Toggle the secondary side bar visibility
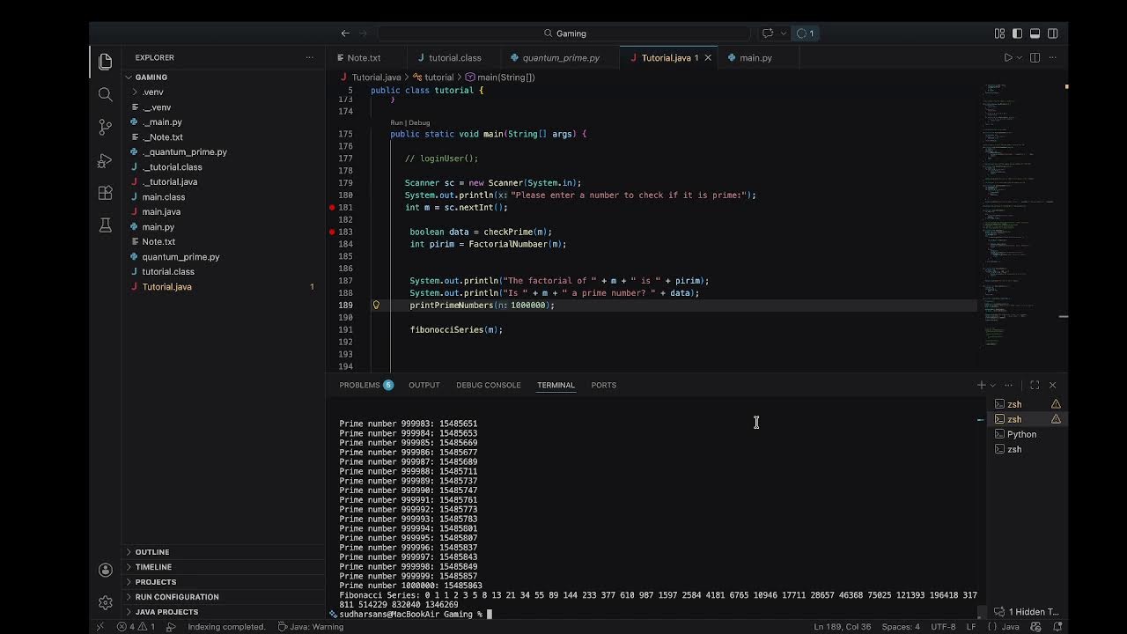Viewport: 1127px width, 634px height. [x=1052, y=33]
